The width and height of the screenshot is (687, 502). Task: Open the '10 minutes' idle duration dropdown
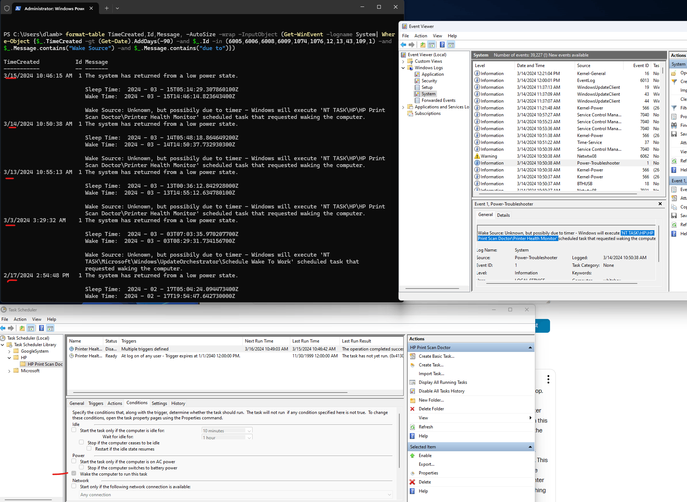point(227,431)
